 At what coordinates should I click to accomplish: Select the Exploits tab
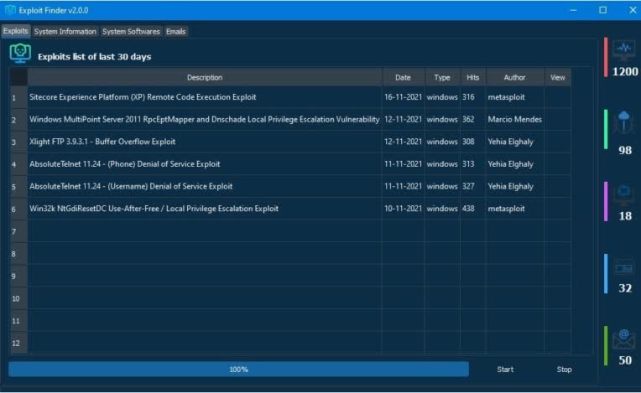[16, 31]
